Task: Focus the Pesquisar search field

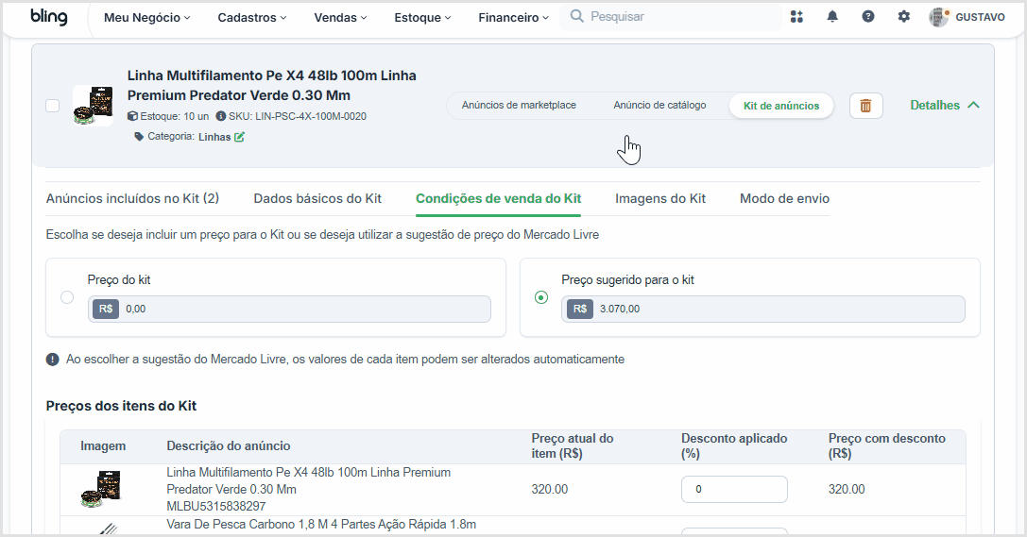Action: (671, 17)
